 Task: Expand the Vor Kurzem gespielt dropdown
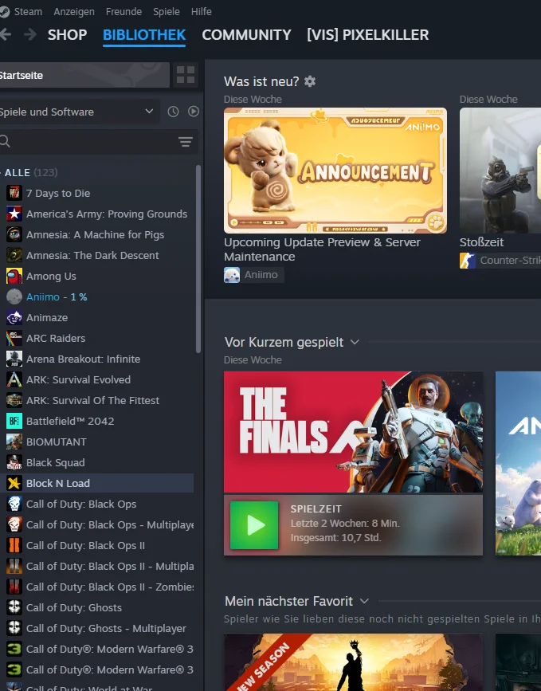tap(355, 343)
